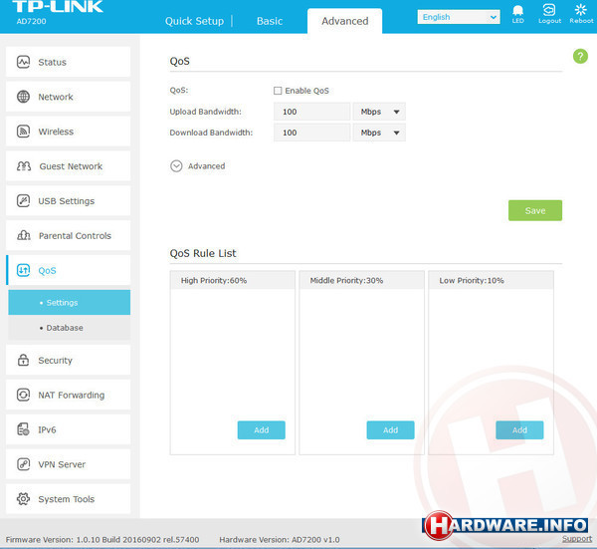Open the NAT Forwarding menu item

coord(68,395)
